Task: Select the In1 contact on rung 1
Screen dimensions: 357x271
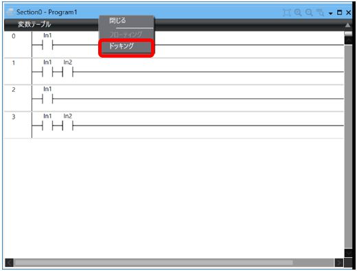Action: 47,71
